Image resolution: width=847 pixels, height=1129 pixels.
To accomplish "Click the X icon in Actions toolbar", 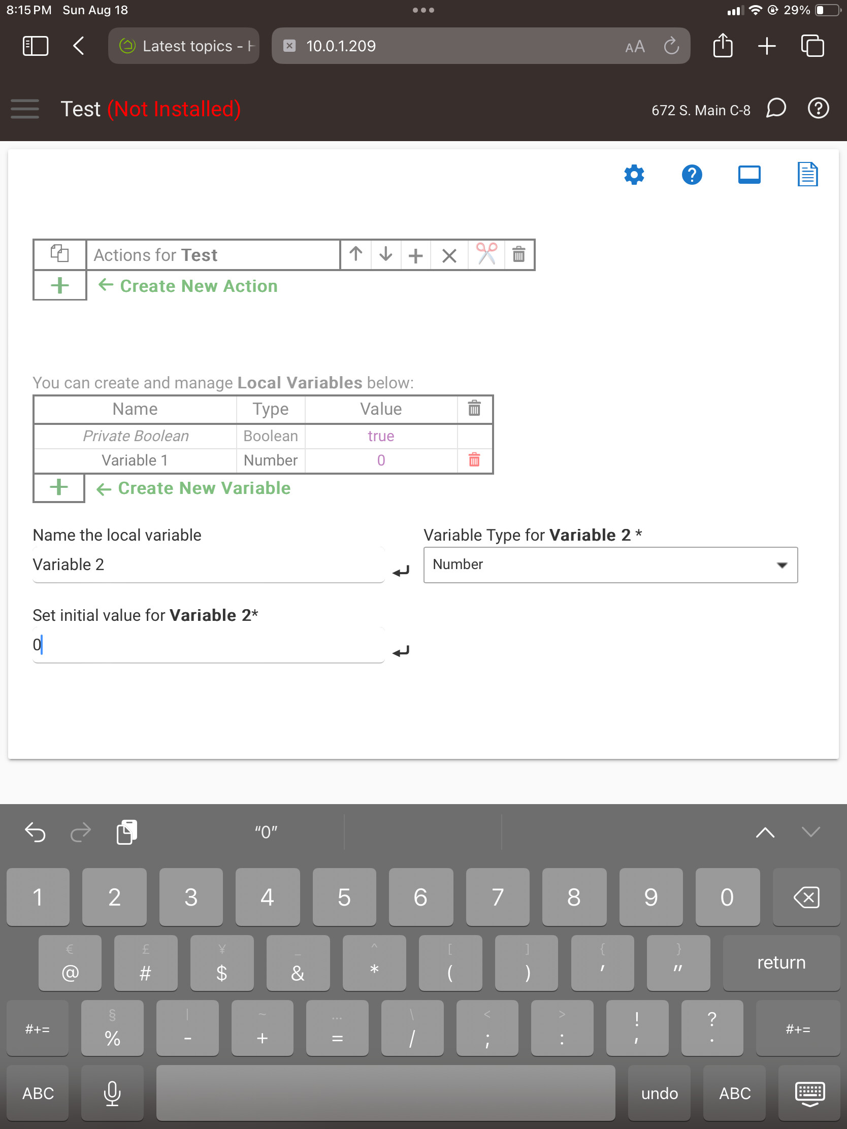I will [449, 255].
